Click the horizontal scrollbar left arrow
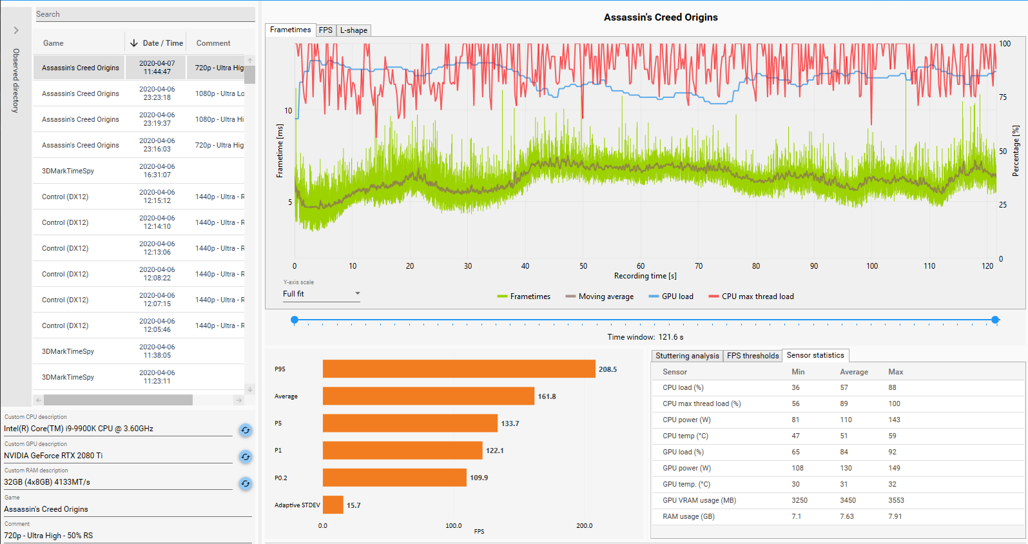1028x544 pixels. click(x=39, y=400)
